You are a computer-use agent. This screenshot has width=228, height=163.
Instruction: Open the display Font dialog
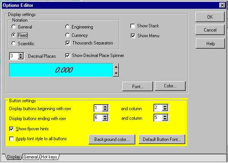[137, 86]
